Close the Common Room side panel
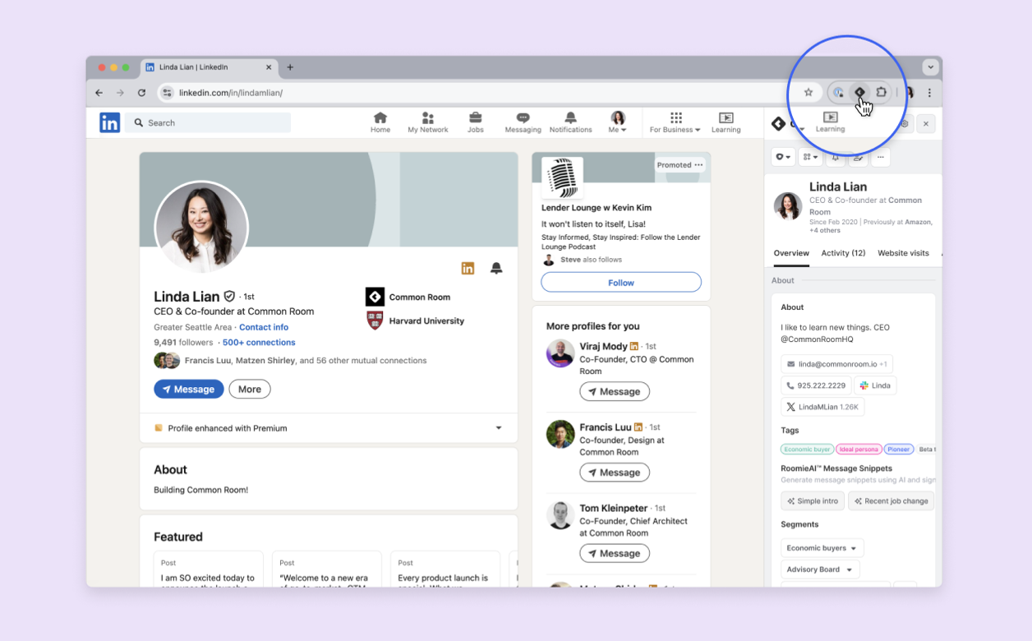 925,124
